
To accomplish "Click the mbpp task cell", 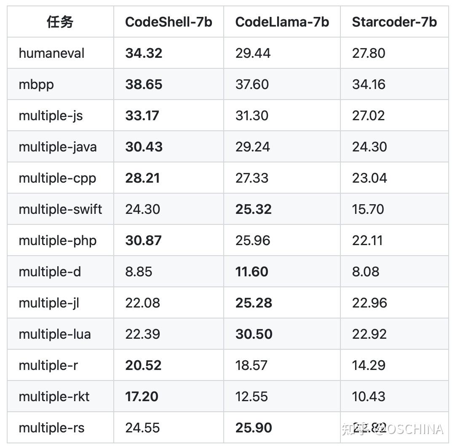I will pos(36,84).
